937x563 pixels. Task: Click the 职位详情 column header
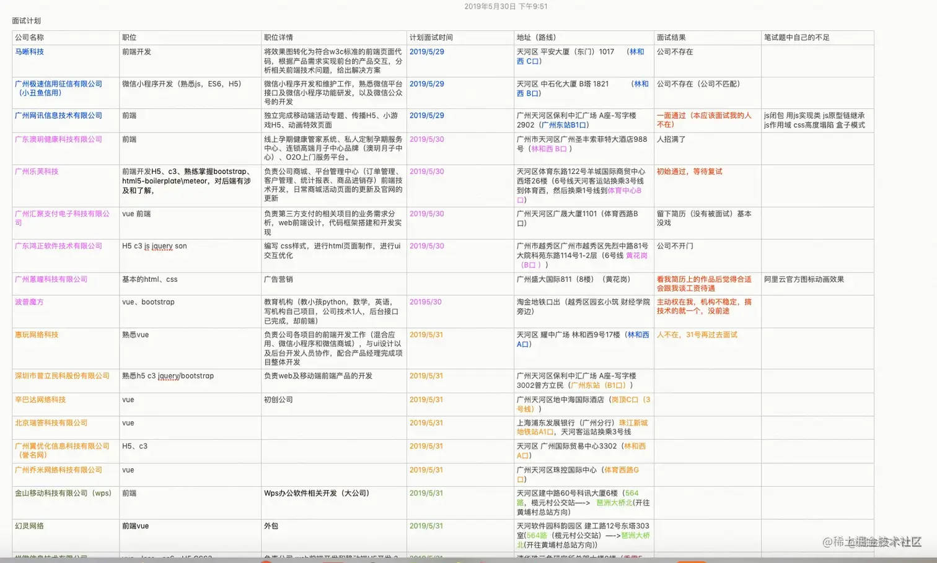(278, 38)
